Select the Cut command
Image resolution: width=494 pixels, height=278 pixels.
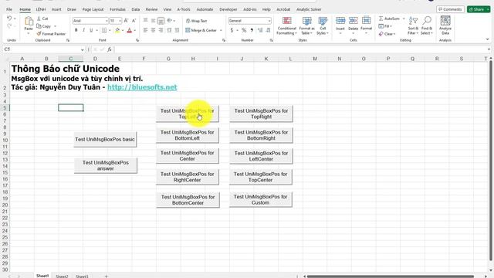point(42,19)
